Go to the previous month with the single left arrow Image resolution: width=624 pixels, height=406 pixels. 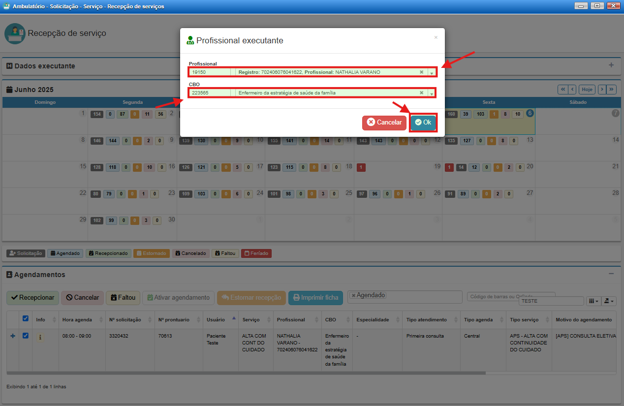click(x=572, y=90)
